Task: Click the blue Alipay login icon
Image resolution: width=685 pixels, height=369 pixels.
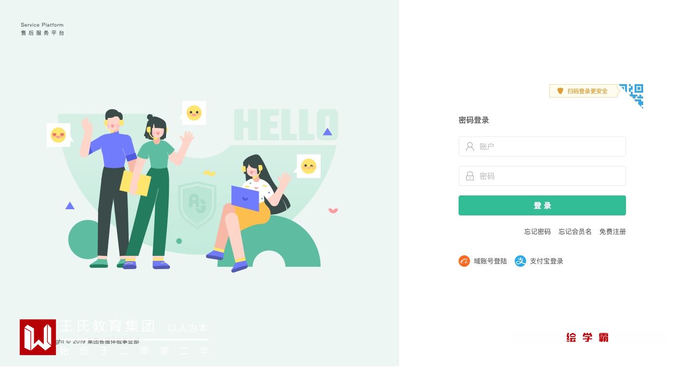Action: click(520, 261)
